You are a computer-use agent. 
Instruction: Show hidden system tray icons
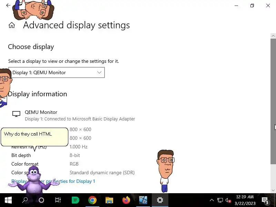tap(212, 200)
